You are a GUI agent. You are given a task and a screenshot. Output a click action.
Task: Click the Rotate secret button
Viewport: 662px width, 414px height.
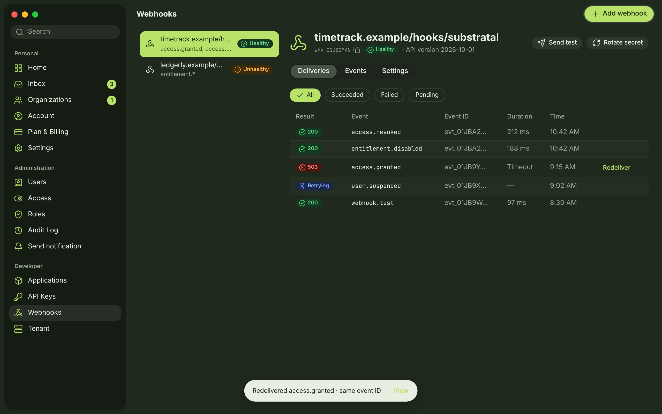pos(618,43)
